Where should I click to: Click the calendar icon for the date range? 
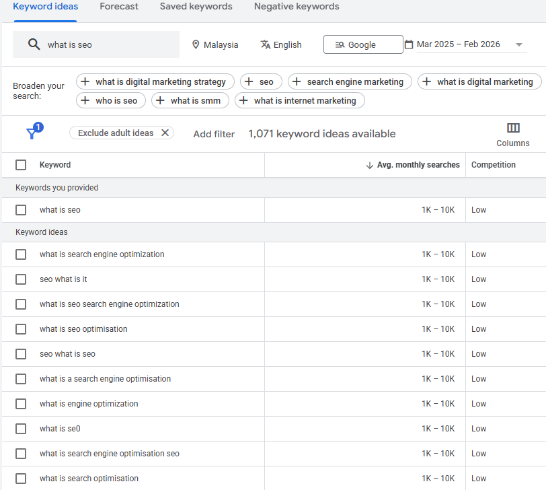pyautogui.click(x=409, y=44)
